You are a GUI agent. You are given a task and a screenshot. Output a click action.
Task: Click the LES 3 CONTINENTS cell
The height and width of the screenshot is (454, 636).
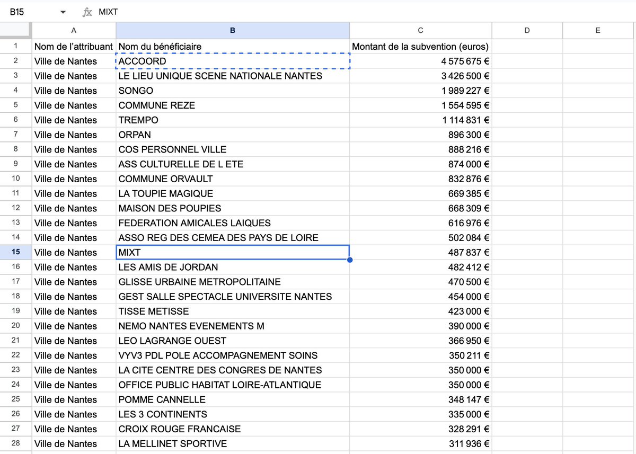point(233,414)
